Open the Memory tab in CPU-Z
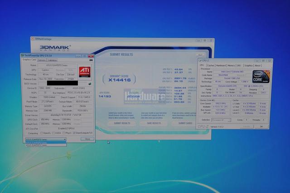 click(x=231, y=65)
